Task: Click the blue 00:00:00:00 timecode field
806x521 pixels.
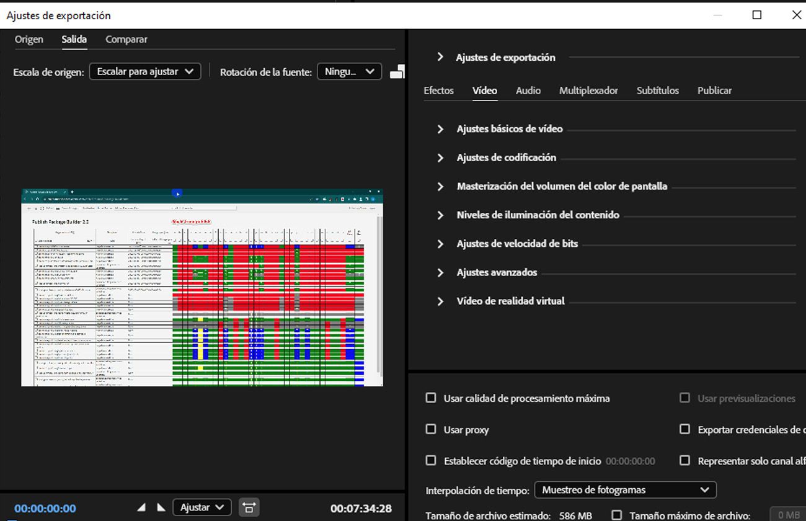Action: coord(45,508)
